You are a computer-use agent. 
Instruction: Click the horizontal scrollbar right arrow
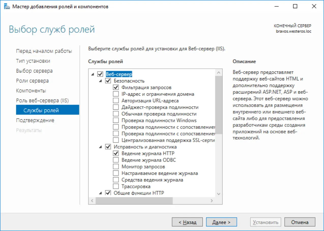(212, 201)
